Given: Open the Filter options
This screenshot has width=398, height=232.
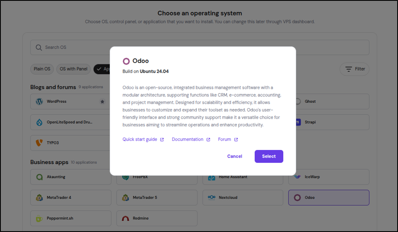Looking at the screenshot, I should pyautogui.click(x=355, y=69).
